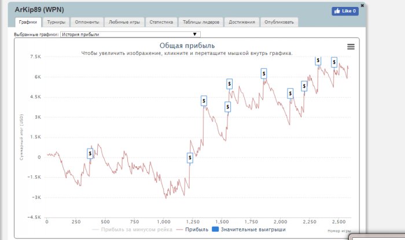This screenshot has height=240, width=405.
Task: Open the Турниры tab
Action: point(56,22)
